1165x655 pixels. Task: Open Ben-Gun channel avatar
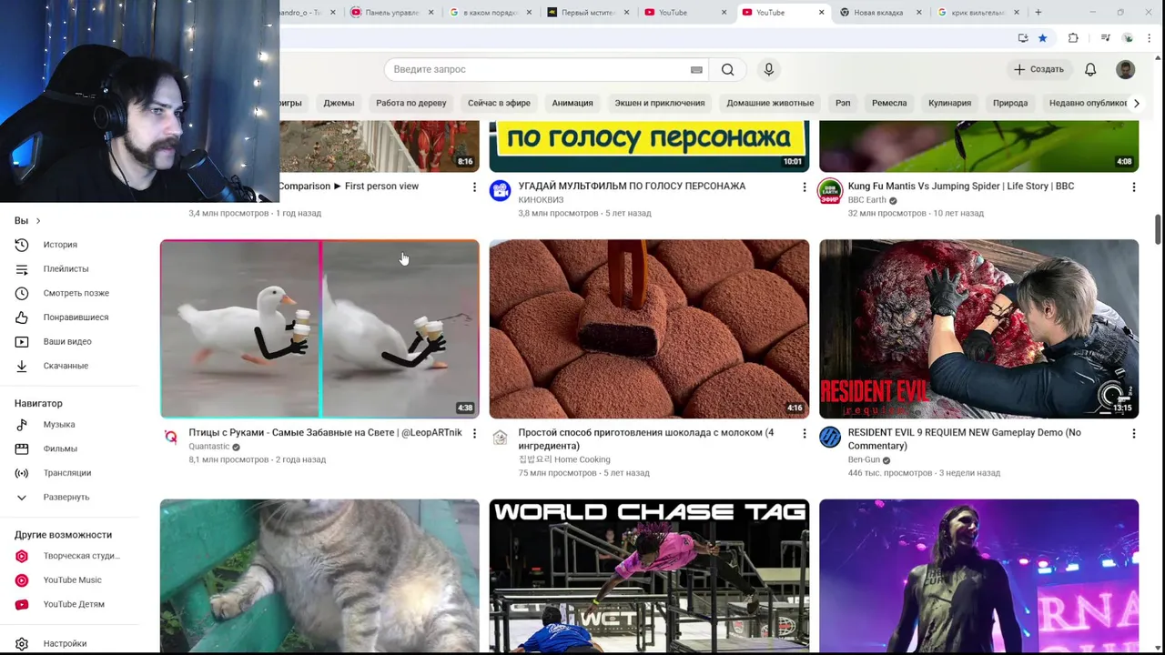830,437
